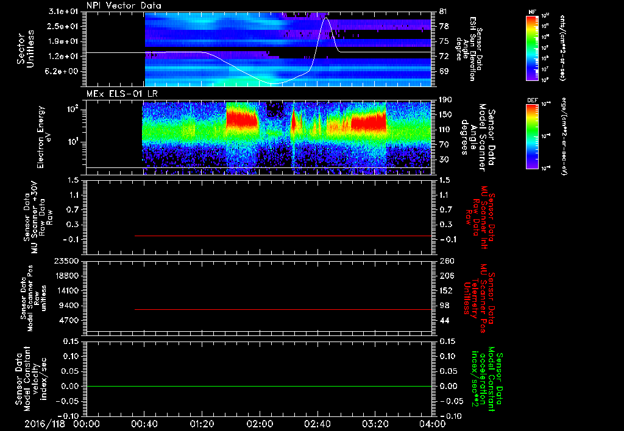Click the 3.1e+01 sector tick value
Screen dimensions: 624x431
point(63,12)
